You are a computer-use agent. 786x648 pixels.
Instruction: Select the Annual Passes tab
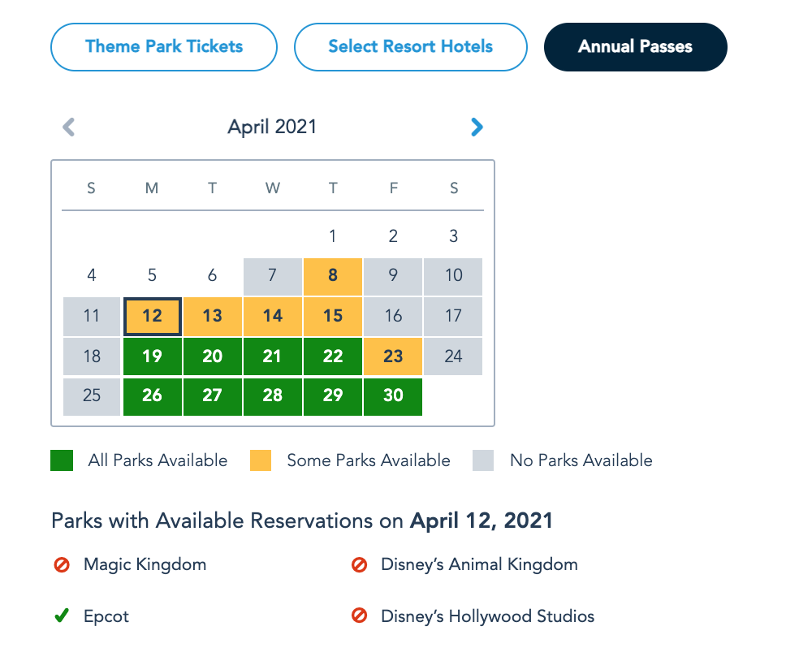635,46
